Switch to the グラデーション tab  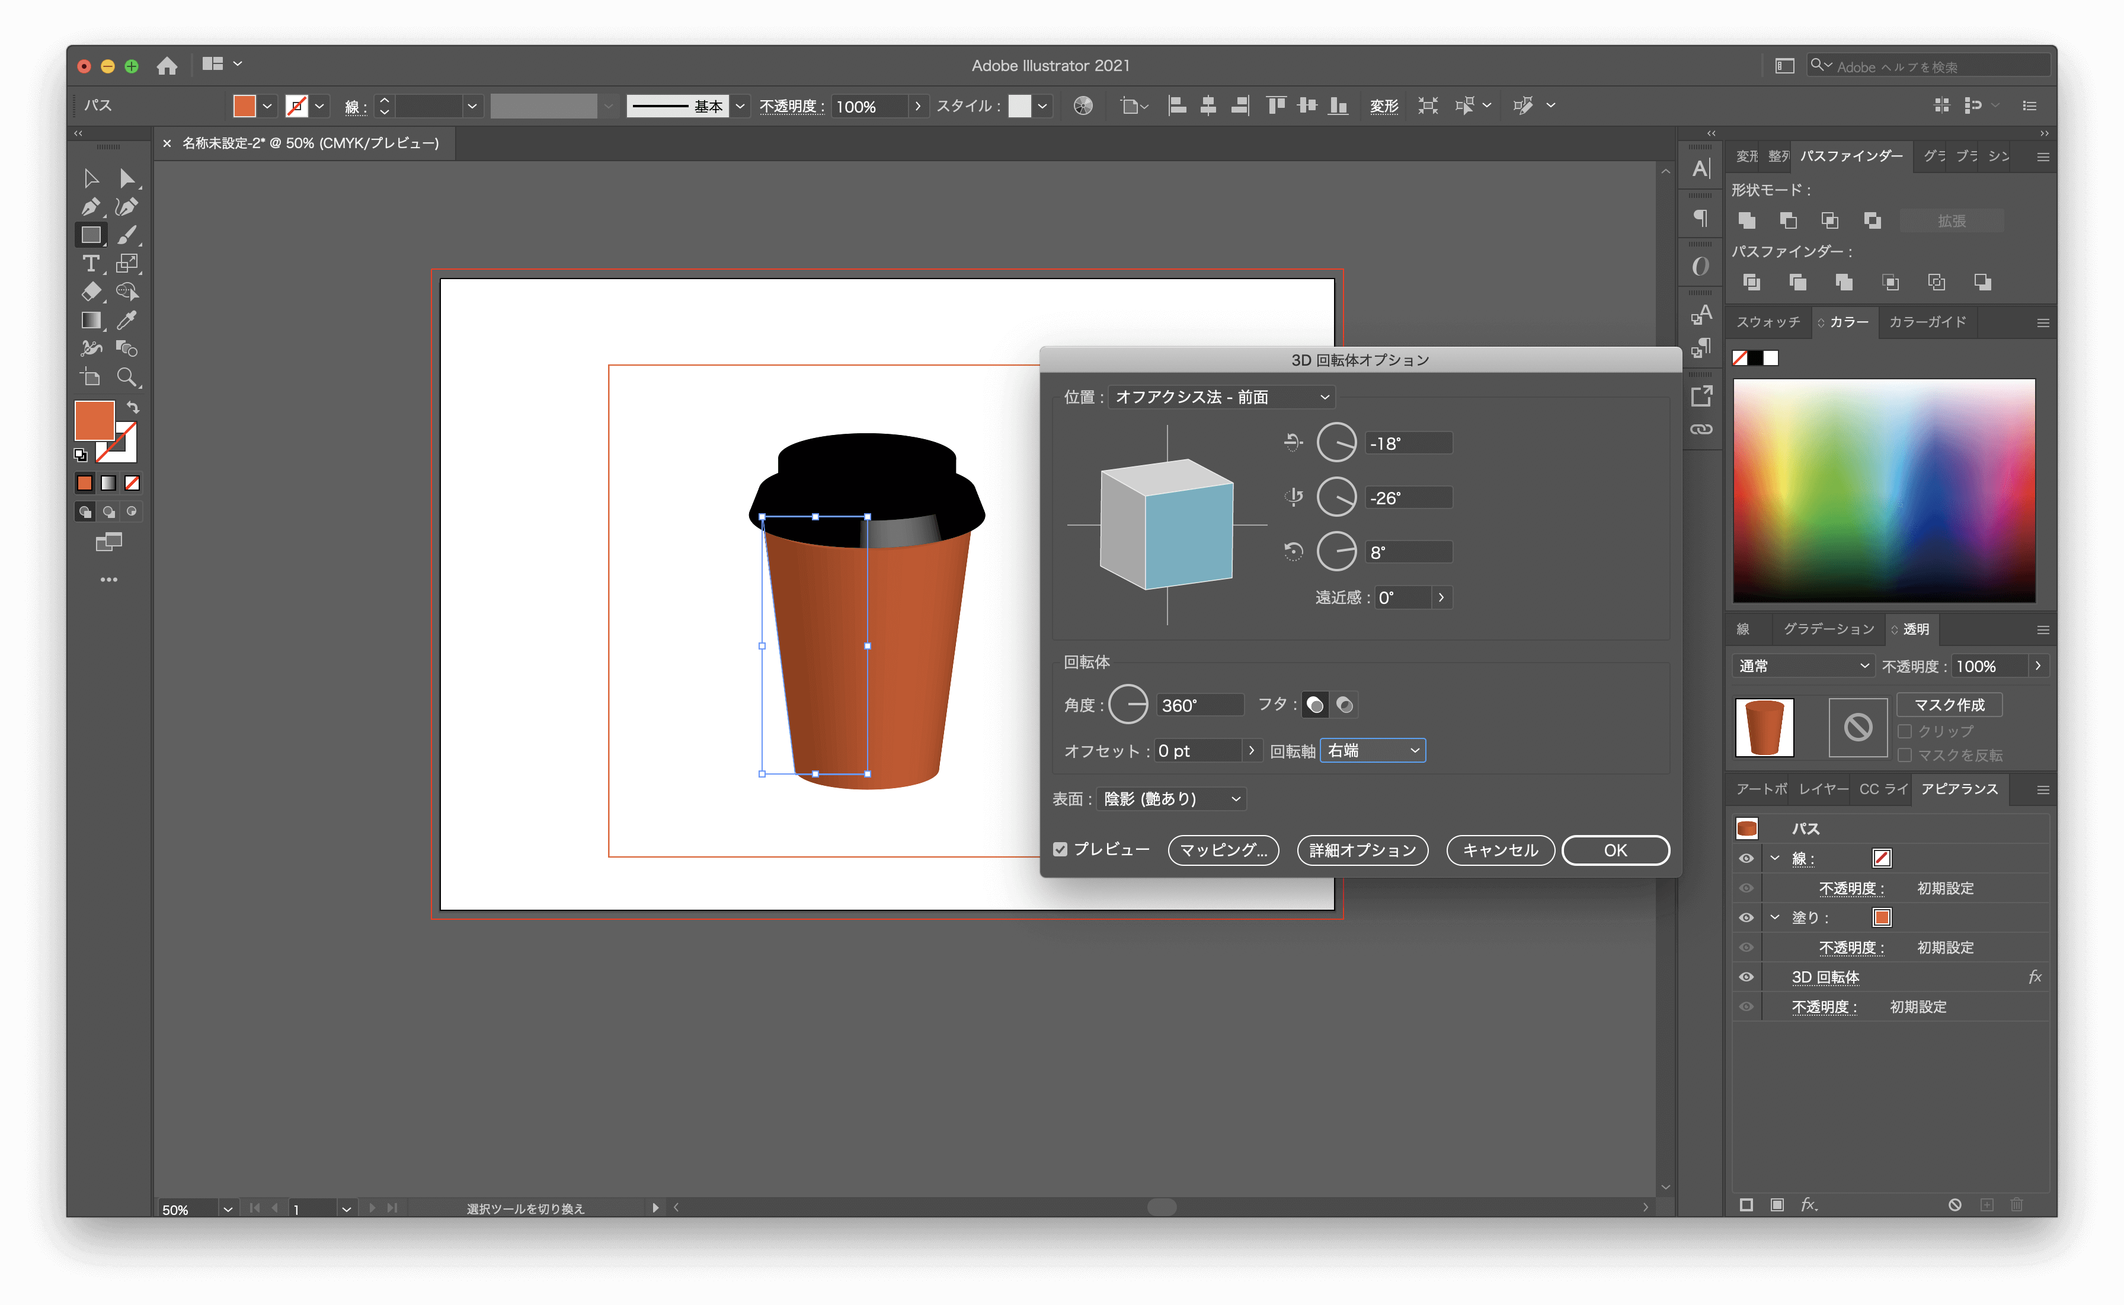coord(1828,629)
